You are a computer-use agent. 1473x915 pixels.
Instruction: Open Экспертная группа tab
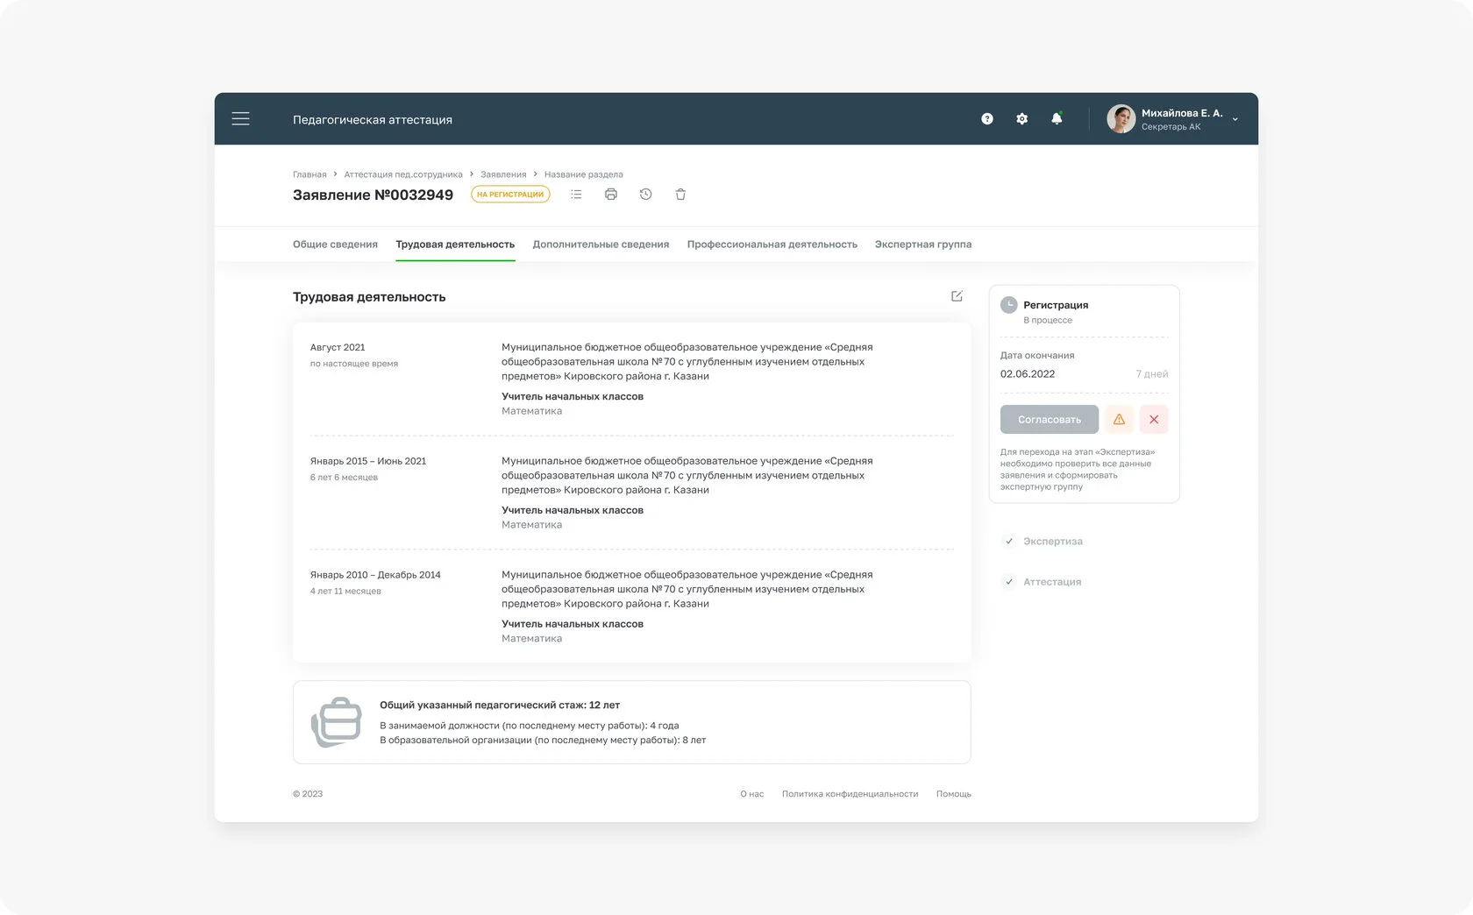point(922,245)
